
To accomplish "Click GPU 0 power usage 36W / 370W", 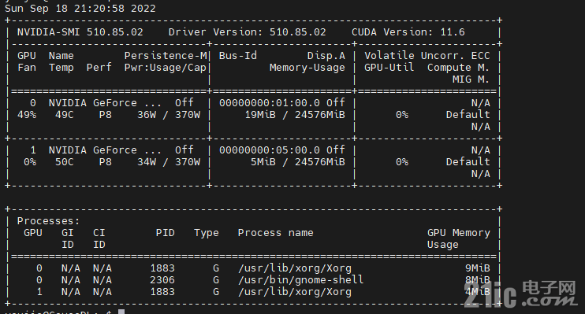I will [x=169, y=115].
